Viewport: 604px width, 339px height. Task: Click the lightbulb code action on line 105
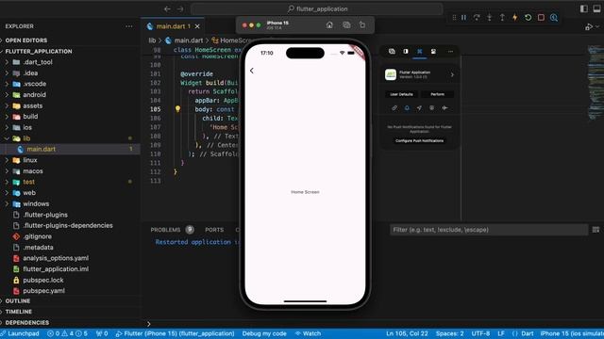177,109
